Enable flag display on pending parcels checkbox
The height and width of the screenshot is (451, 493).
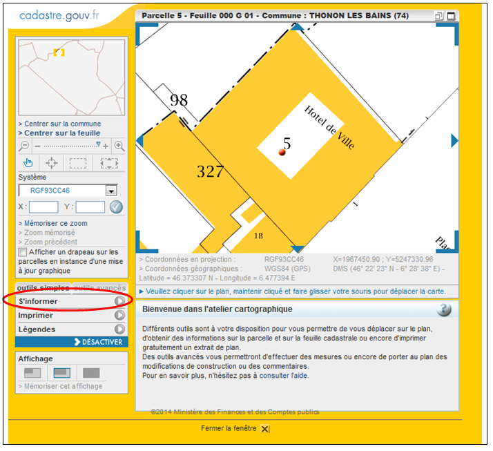point(23,253)
